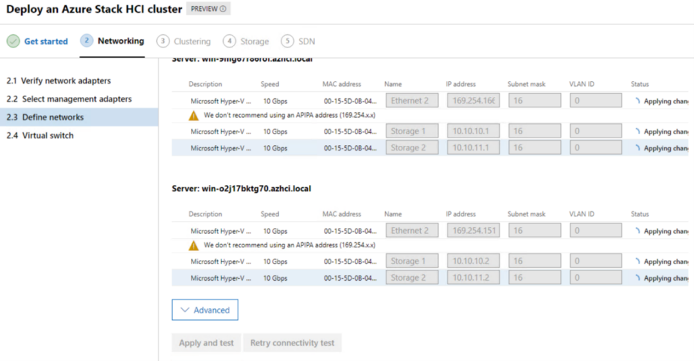Click the Storage 2 name field for 10.10.11.1
The height and width of the screenshot is (361, 694).
pos(412,148)
